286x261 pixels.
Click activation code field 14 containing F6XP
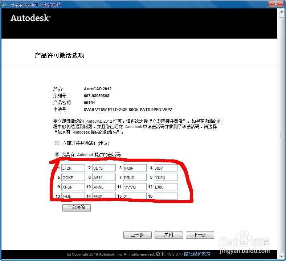tap(104, 196)
